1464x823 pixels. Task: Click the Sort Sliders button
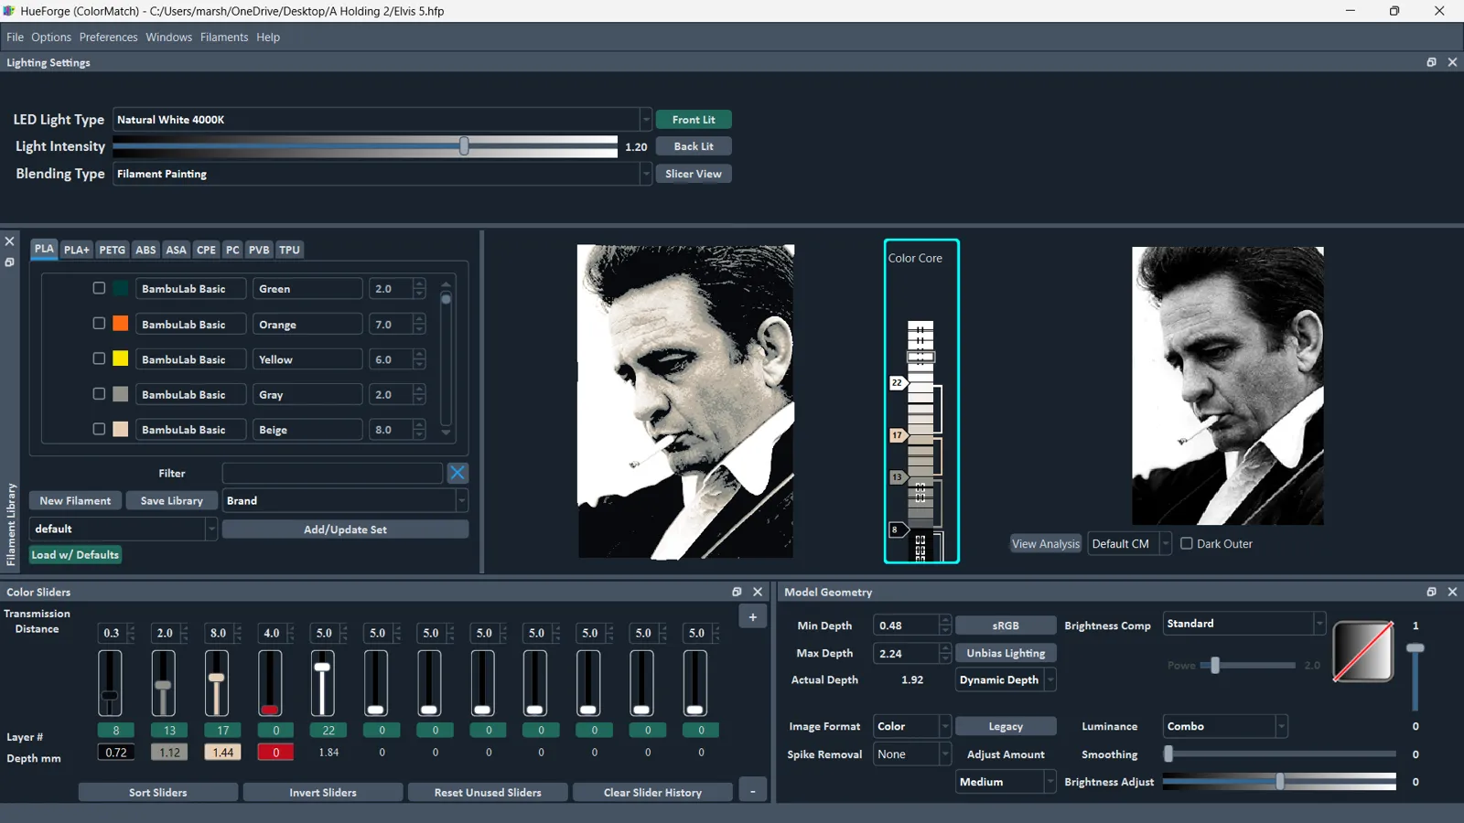pos(157,792)
